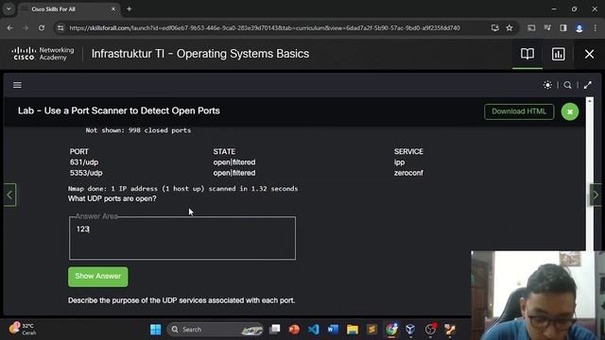This screenshot has width=605, height=340.
Task: Click the green circle close lab button
Action: 569,111
